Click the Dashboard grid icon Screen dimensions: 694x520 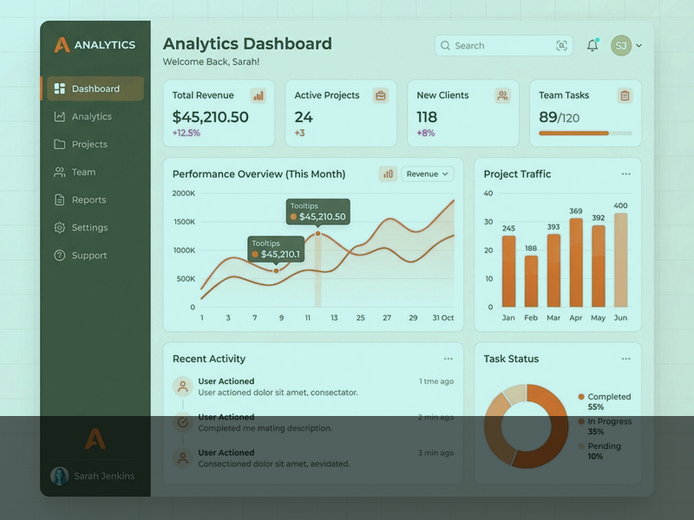pyautogui.click(x=59, y=88)
